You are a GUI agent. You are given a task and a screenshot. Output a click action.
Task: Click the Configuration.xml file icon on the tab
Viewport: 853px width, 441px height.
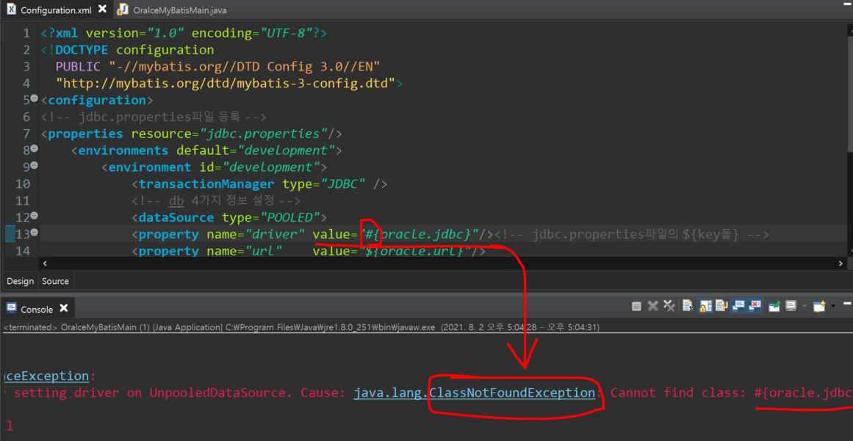(x=11, y=10)
